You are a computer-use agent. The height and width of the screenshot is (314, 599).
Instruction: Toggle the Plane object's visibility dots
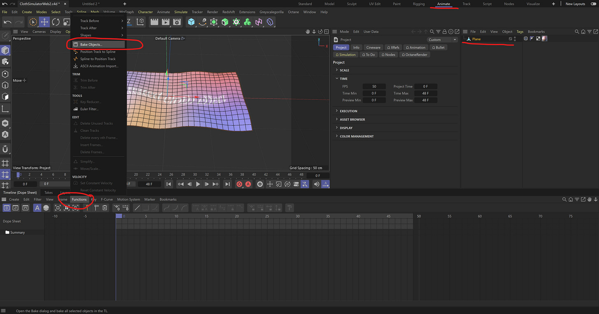click(x=515, y=39)
